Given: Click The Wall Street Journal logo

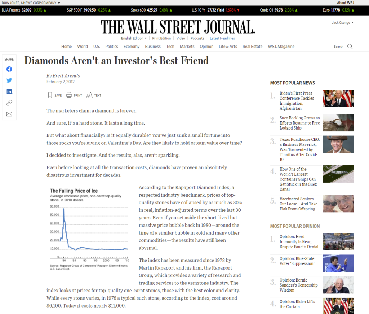Looking at the screenshot, I should pyautogui.click(x=178, y=27).
